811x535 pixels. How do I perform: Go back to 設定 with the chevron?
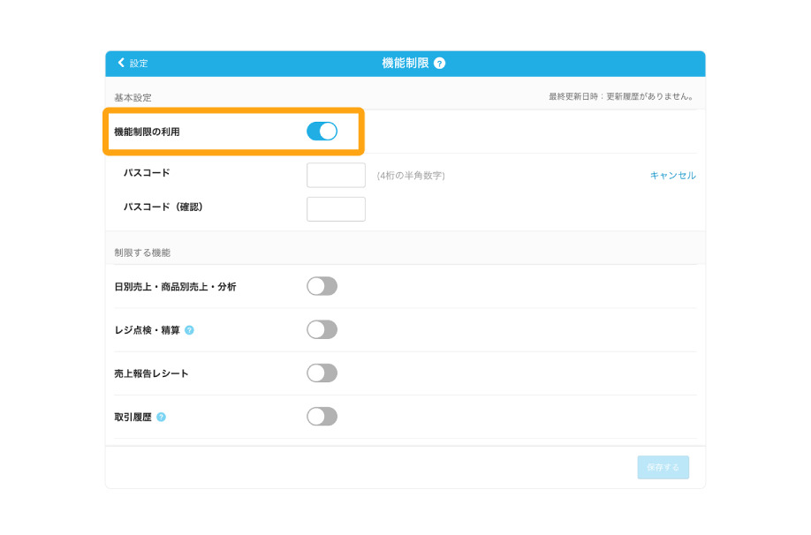(x=121, y=63)
